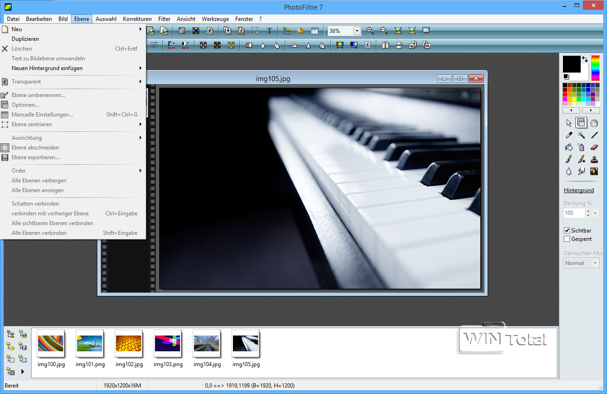Activate the Clone Stamp tool
The image size is (607, 394).
pos(594,159)
